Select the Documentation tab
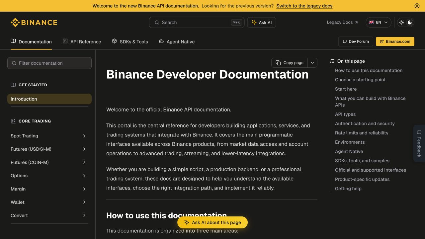Image resolution: width=425 pixels, height=239 pixels. (x=31, y=41)
